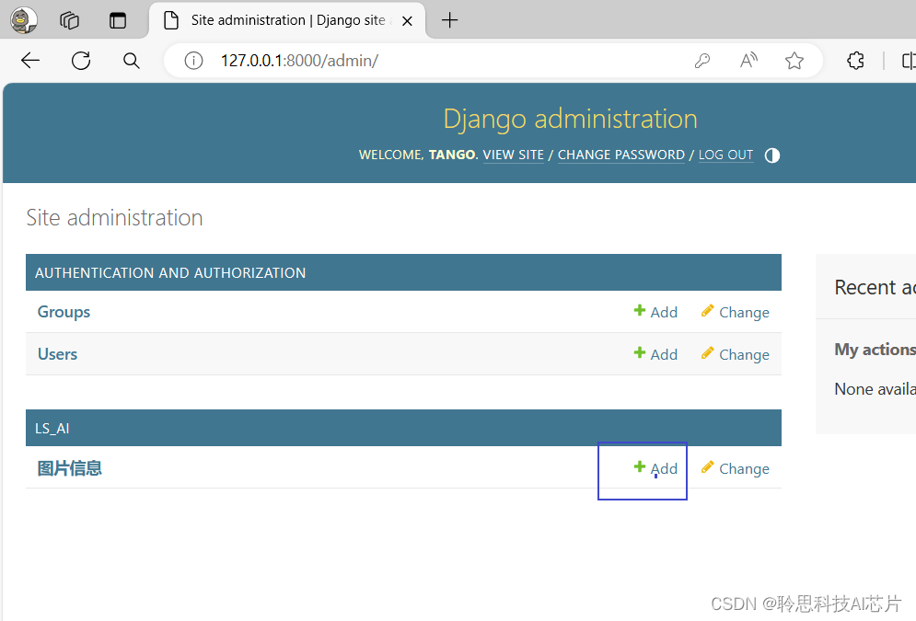Viewport: 916px width, 621px height.
Task: Select the My actions heading
Action: pyautogui.click(x=875, y=349)
